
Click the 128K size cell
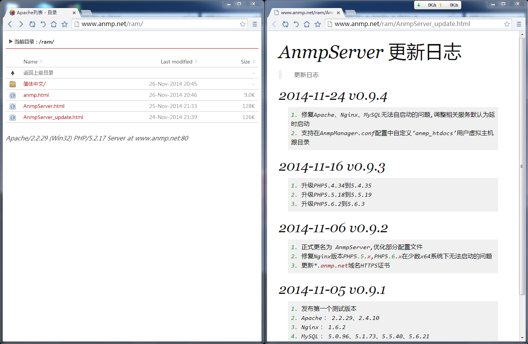[x=248, y=106]
